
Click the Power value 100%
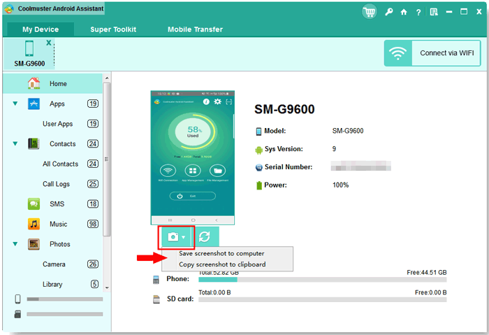(341, 185)
